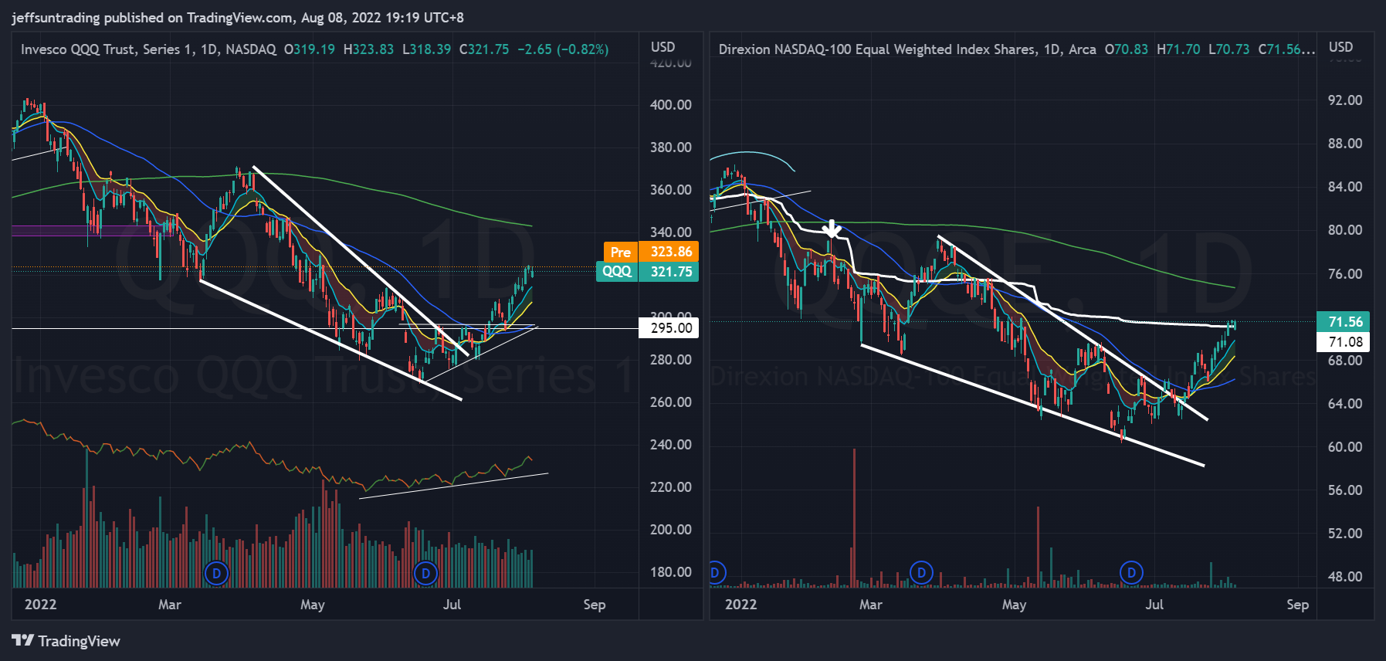Viewport: 1386px width, 661px height.
Task: Open the USD currency selector on QQQ chart
Action: (663, 47)
